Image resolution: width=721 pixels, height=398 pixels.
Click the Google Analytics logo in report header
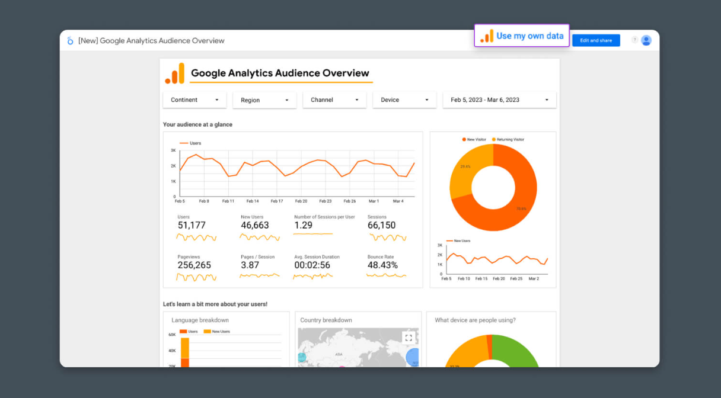coord(175,73)
